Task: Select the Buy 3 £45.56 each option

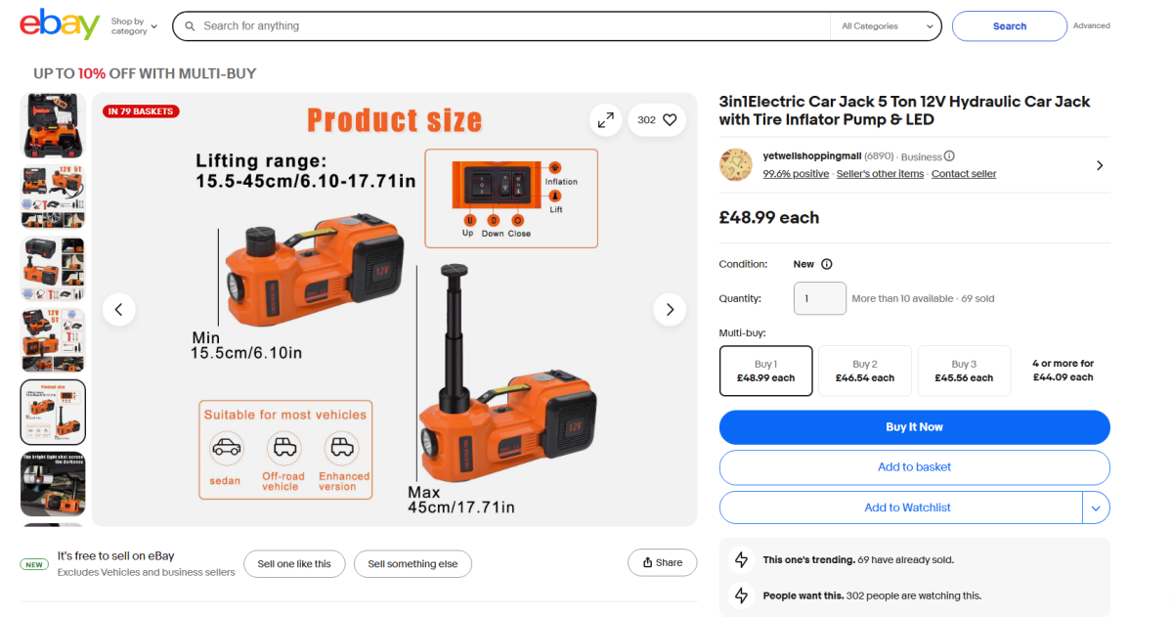Action: pyautogui.click(x=964, y=371)
